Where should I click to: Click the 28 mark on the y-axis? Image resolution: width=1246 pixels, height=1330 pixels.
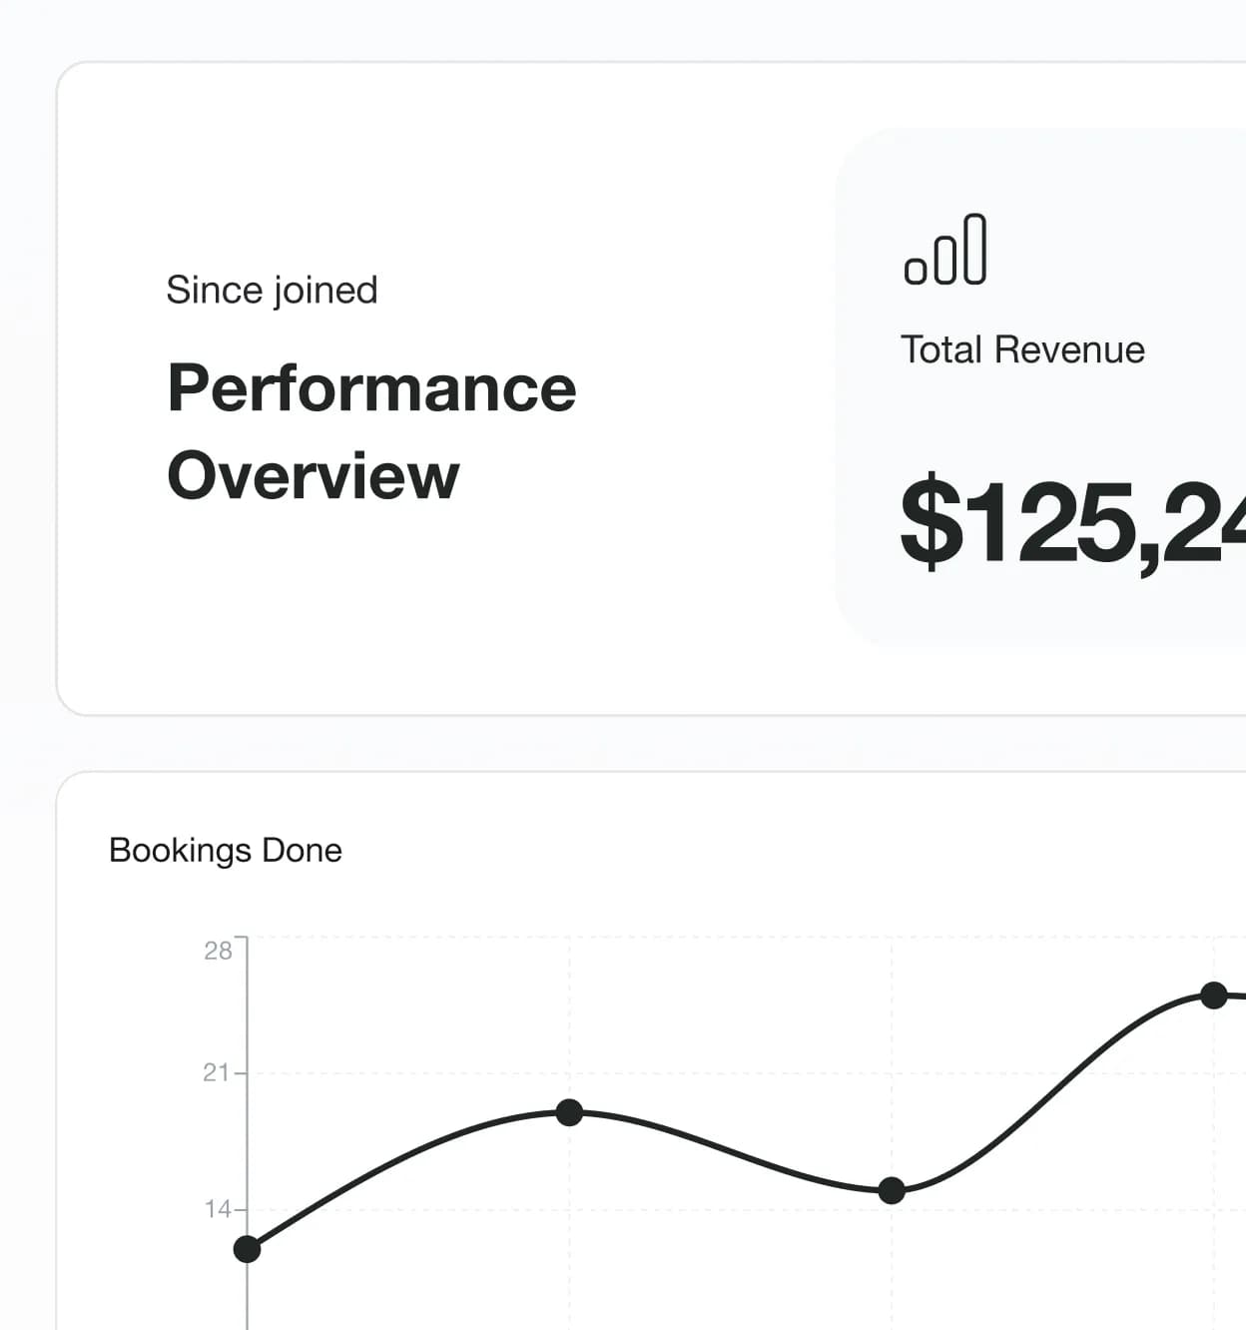point(217,951)
